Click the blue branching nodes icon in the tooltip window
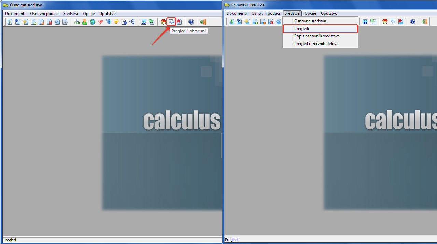 click(132, 22)
